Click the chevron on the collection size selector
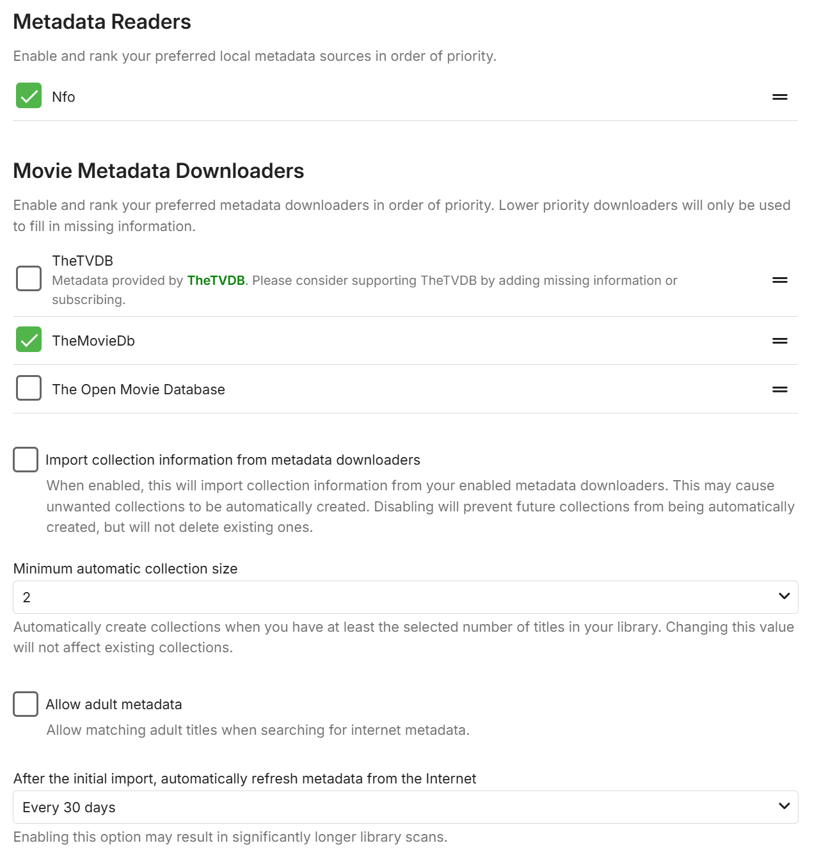This screenshot has width=828, height=850. (784, 597)
